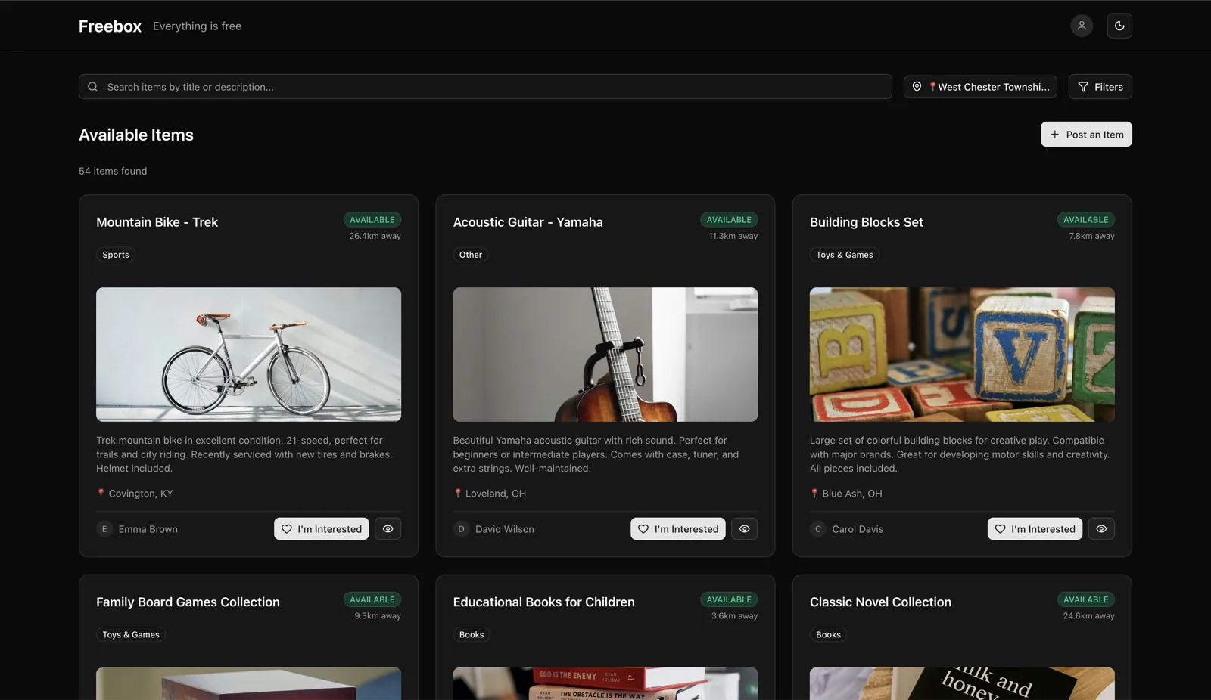This screenshot has width=1211, height=700.
Task: Click AVAILABLE badge on Family Board Games
Action: coord(372,600)
